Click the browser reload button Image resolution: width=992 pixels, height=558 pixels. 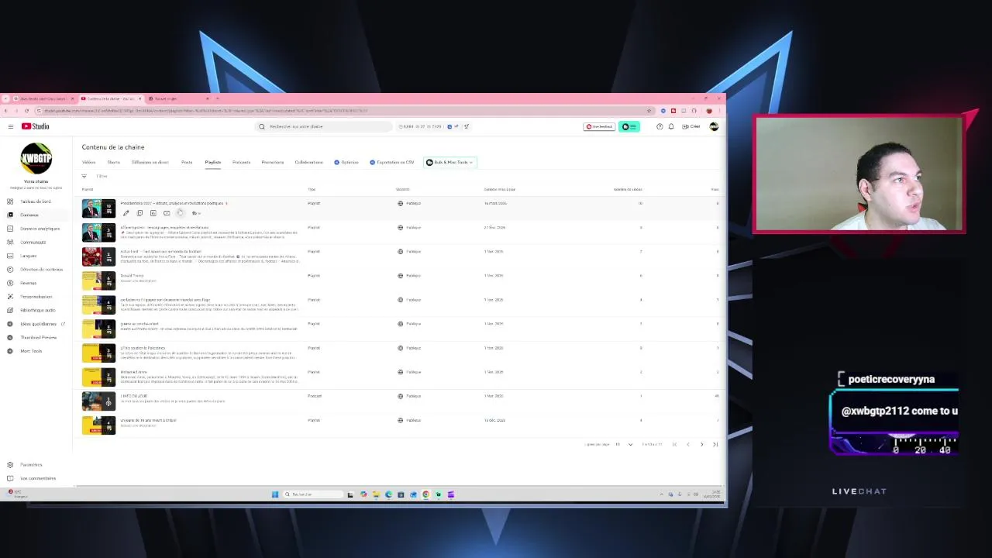(26, 110)
